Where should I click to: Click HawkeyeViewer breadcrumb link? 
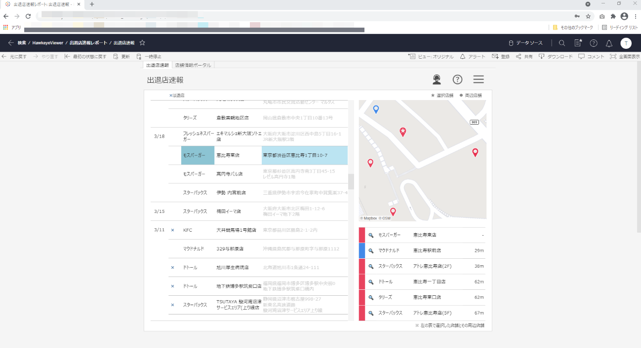(48, 43)
